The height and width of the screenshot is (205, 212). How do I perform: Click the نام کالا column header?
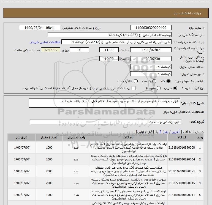tap(129, 137)
